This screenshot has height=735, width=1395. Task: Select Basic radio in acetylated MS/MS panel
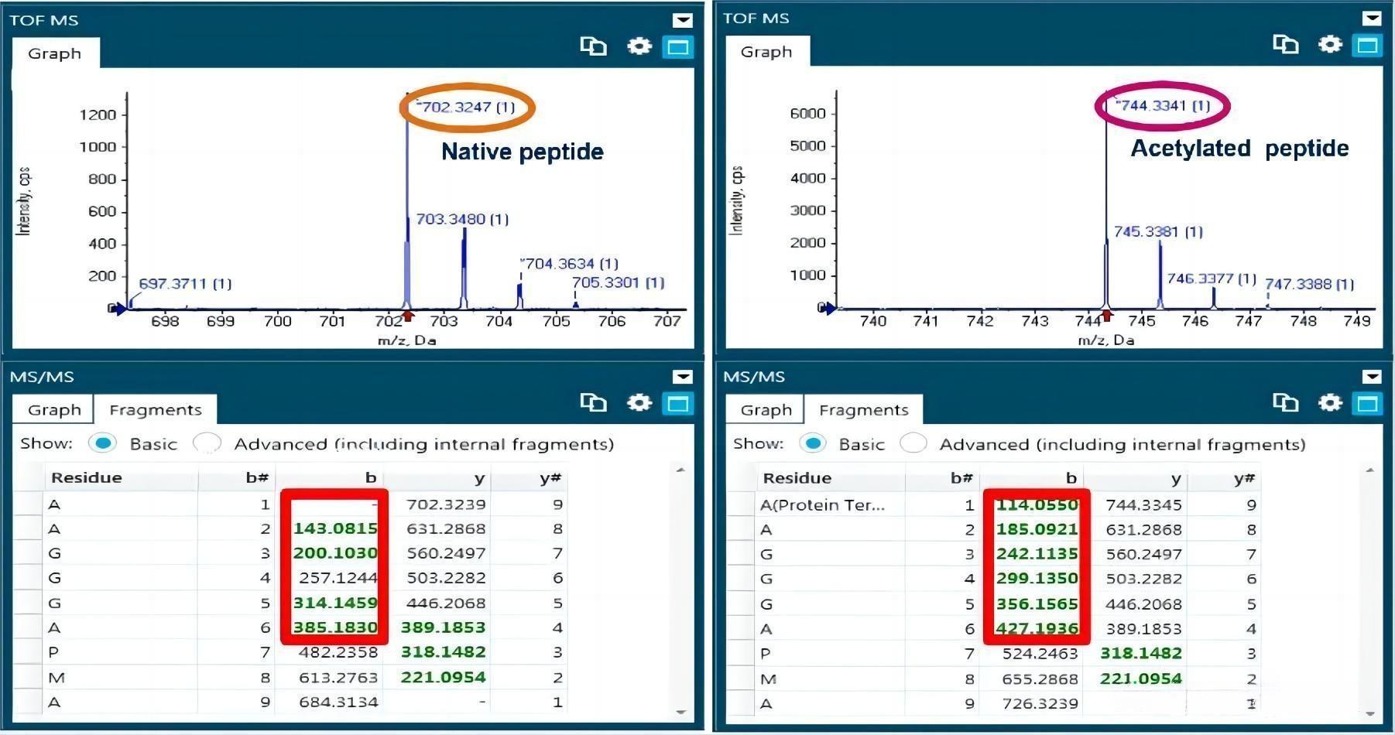coord(812,444)
